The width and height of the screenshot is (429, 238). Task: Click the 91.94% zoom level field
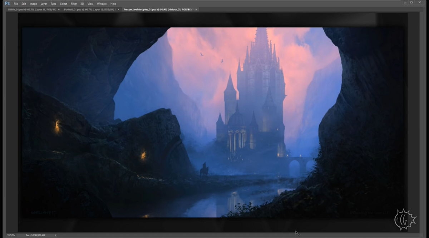pos(11,235)
